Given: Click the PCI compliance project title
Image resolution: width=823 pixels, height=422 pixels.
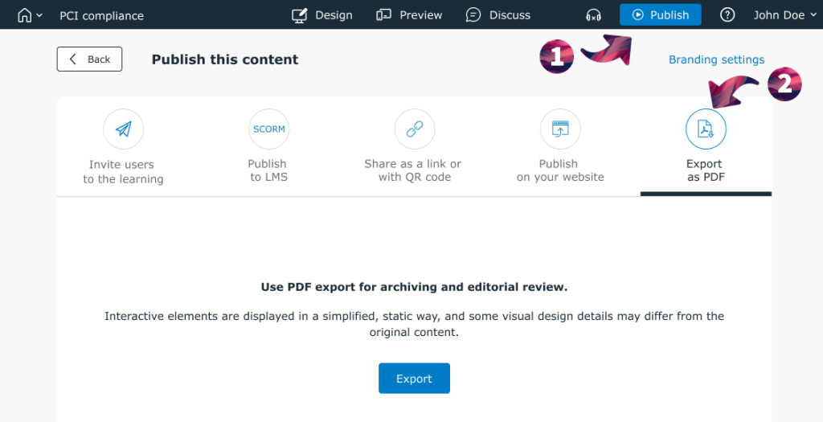Looking at the screenshot, I should click(x=102, y=15).
